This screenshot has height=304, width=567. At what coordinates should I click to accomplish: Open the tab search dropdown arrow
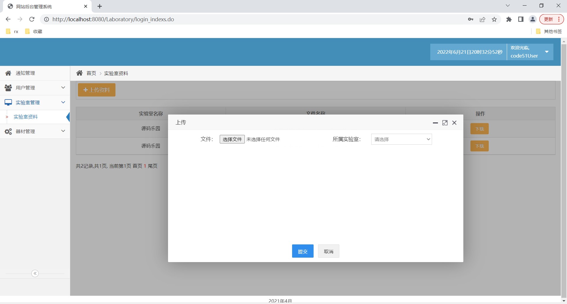point(508,6)
